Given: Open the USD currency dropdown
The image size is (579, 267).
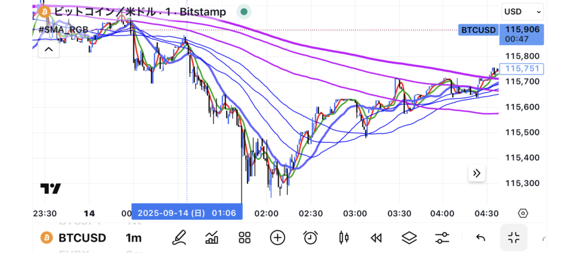Looking at the screenshot, I should coord(522,11).
